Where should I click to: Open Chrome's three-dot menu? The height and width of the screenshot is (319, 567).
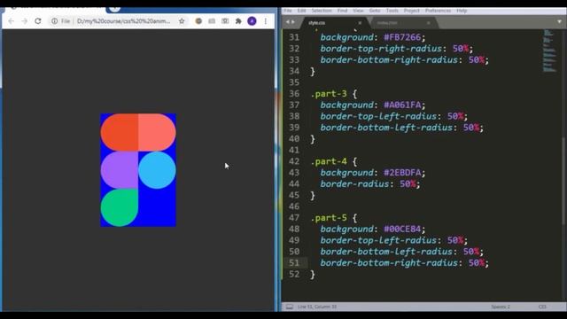[x=266, y=21]
